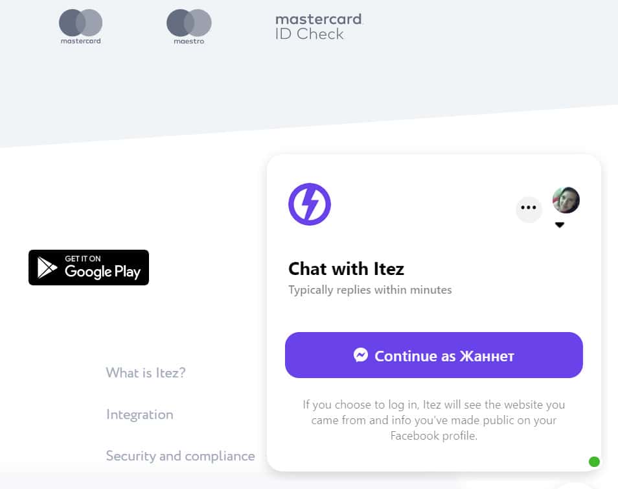Open the Security and compliance menu item
This screenshot has height=489, width=618.
[x=180, y=456]
